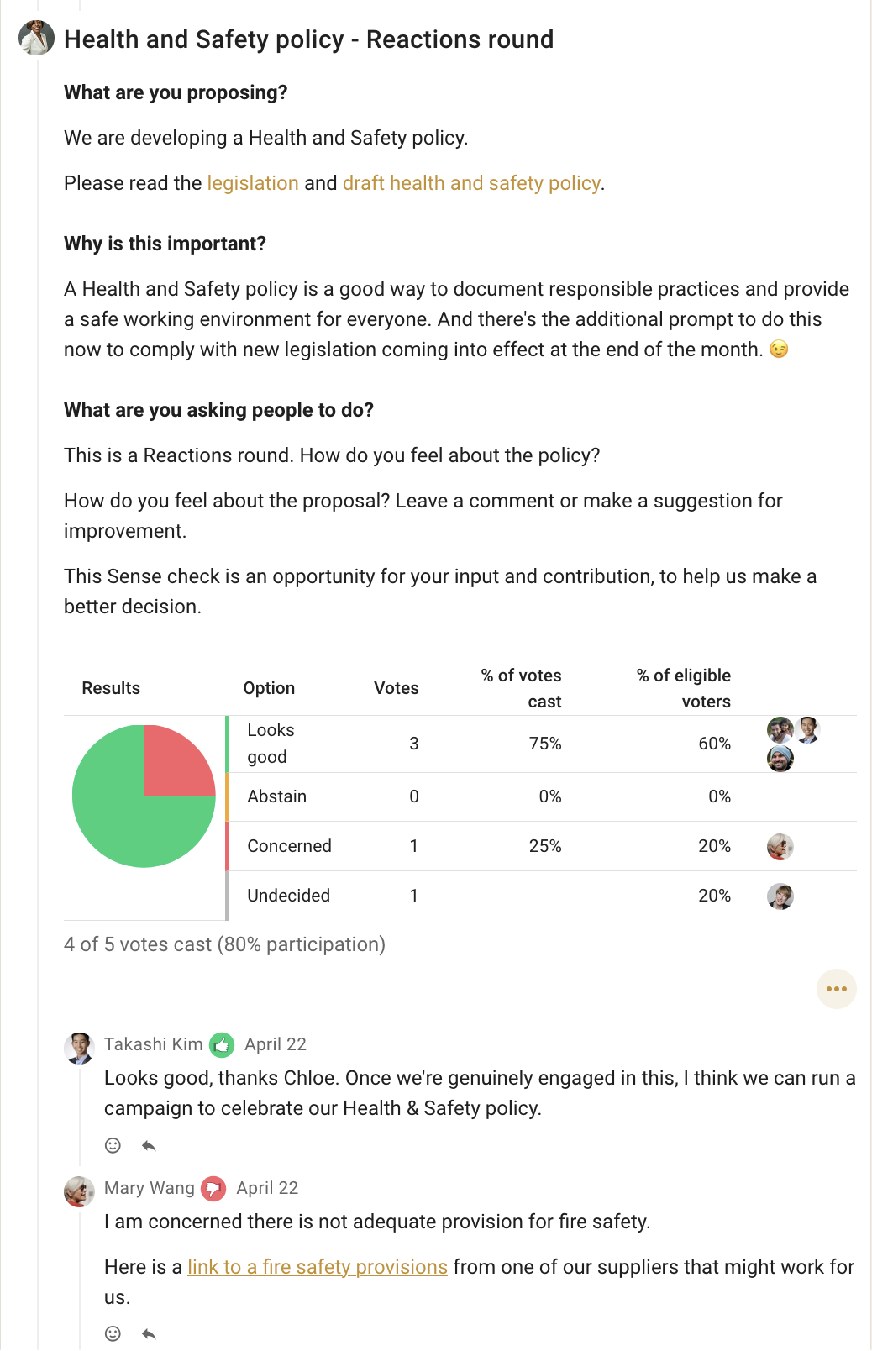The height and width of the screenshot is (1351, 872).
Task: Open Takashi Kim's comment avatar
Action: [x=79, y=1048]
